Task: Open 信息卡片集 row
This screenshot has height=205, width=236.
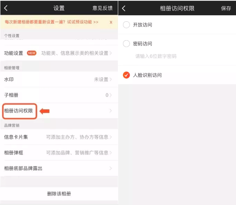Action: pyautogui.click(x=59, y=137)
